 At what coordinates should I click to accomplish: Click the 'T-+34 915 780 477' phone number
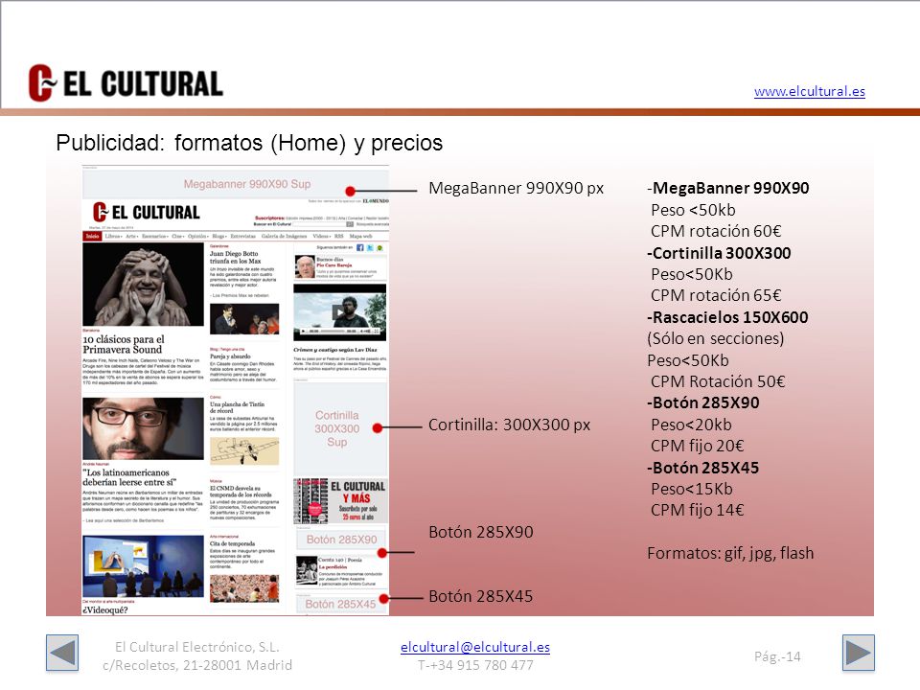[475, 665]
